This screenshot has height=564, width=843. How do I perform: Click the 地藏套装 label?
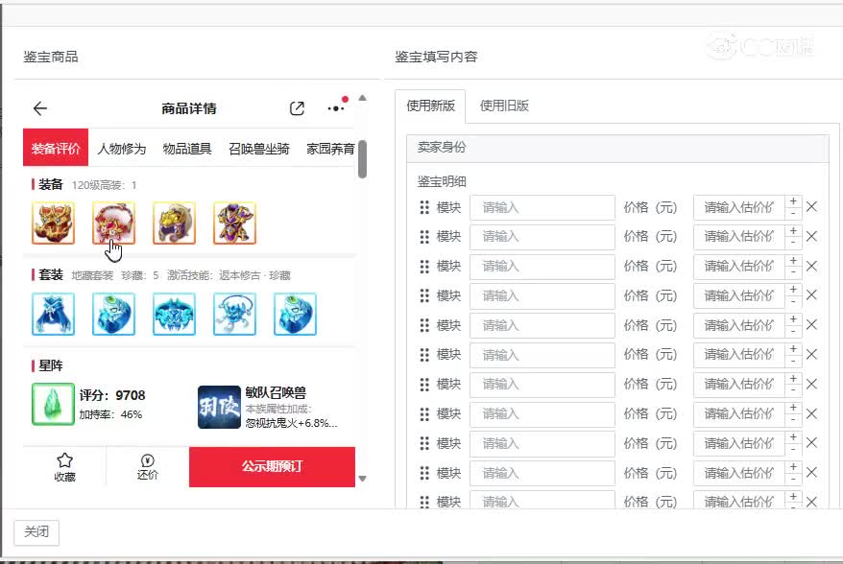point(92,275)
